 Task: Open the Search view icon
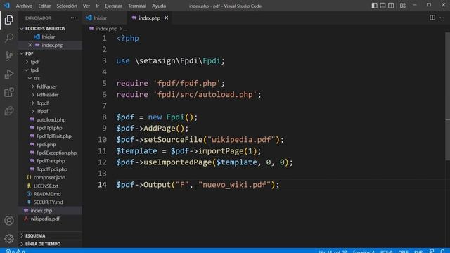coord(9,38)
